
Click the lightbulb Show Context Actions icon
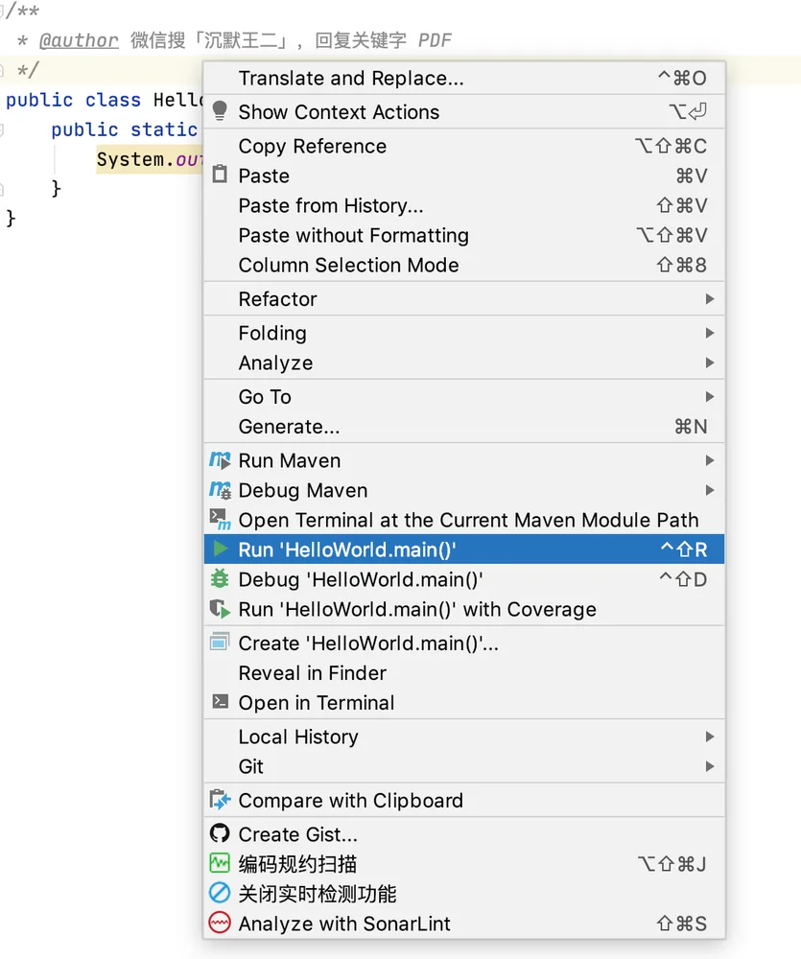220,111
